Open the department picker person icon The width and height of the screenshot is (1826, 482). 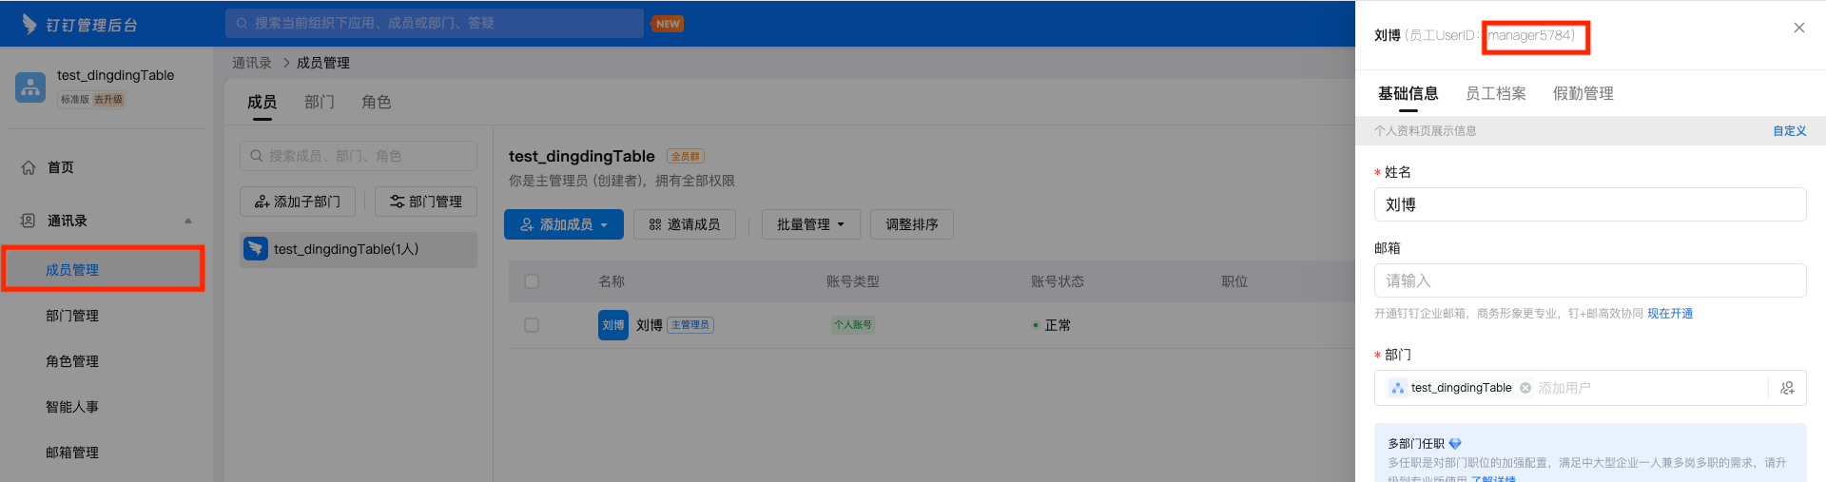[1787, 388]
